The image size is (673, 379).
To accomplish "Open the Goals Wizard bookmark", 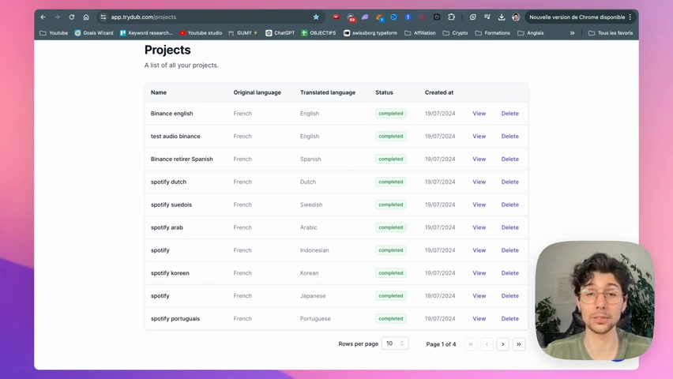I will 94,33.
